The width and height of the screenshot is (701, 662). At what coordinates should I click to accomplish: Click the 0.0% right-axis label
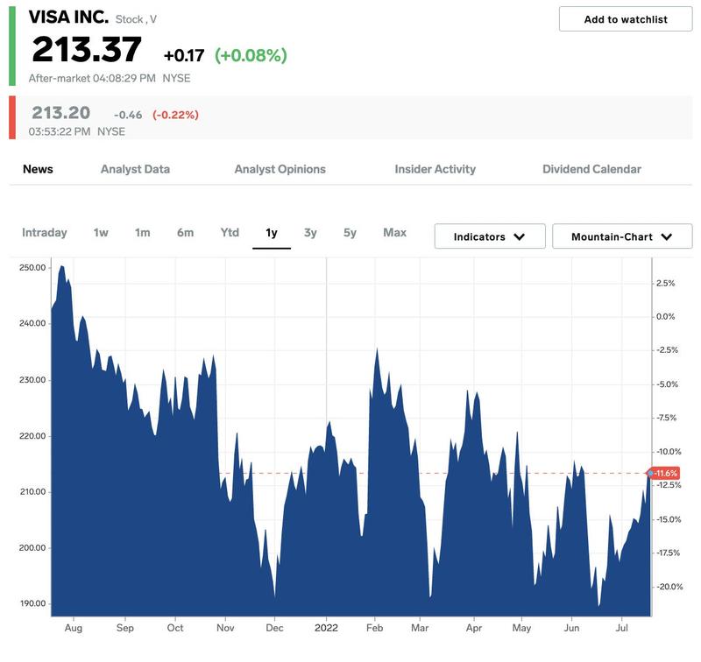coord(665,317)
